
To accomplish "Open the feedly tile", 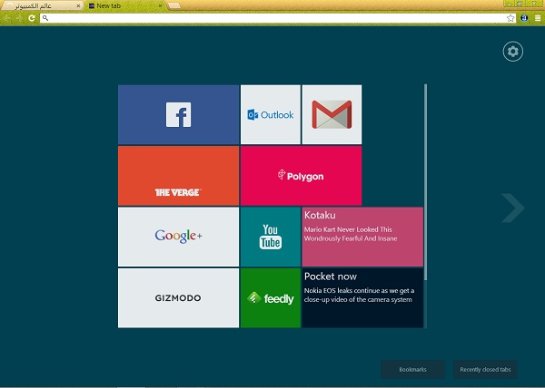I will (x=271, y=298).
